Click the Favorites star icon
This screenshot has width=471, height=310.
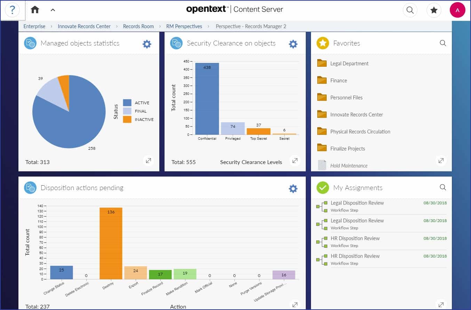point(322,43)
